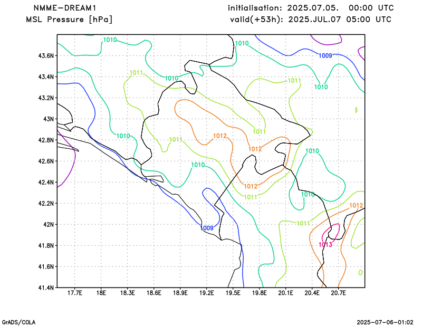Pick the "19.8E" longitude axis label
Image resolution: width=422 pixels, height=326 pixels.
[x=259, y=293]
